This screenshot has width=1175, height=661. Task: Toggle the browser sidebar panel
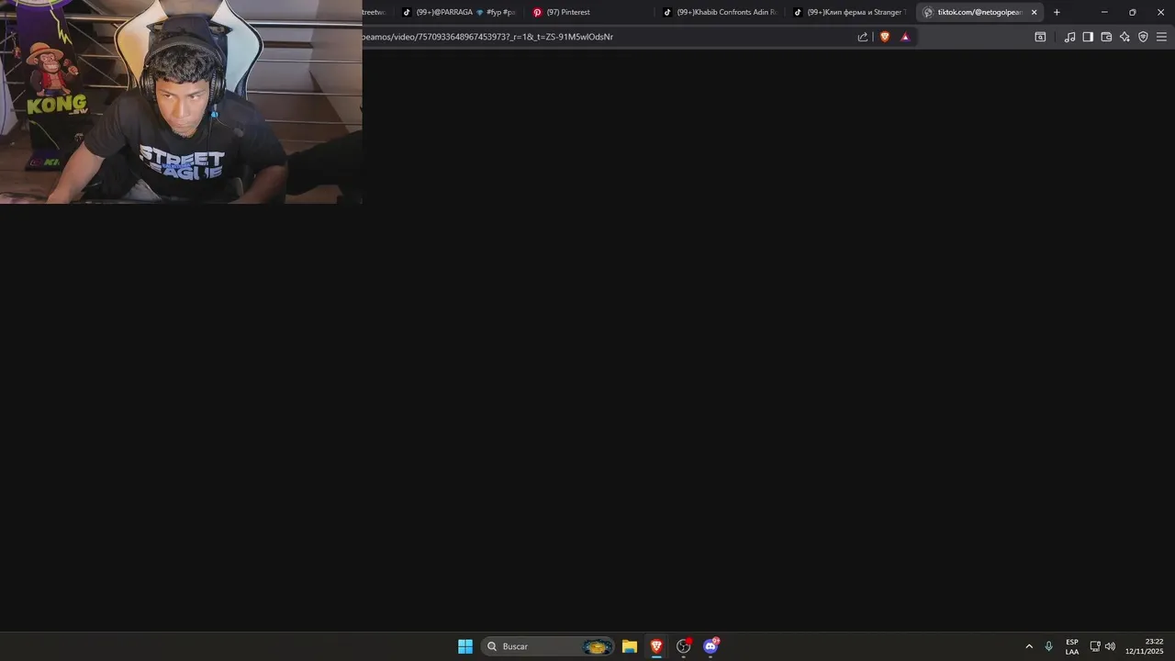coord(1088,37)
